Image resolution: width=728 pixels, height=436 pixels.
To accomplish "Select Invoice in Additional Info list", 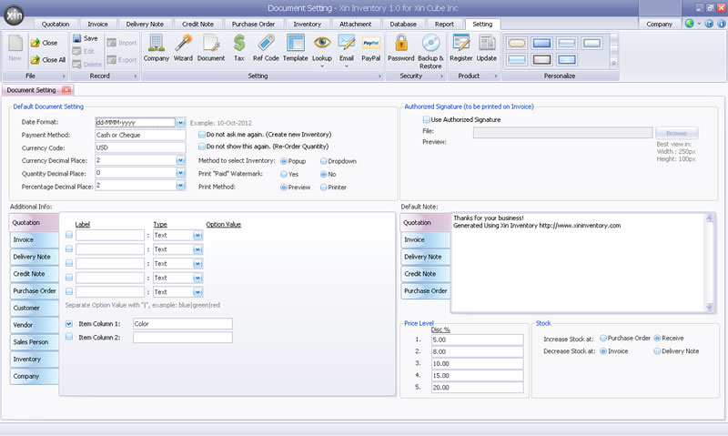I will [x=34, y=240].
